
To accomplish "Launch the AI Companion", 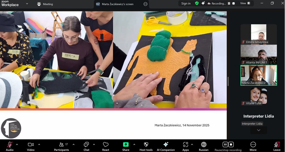I will (x=166, y=145).
